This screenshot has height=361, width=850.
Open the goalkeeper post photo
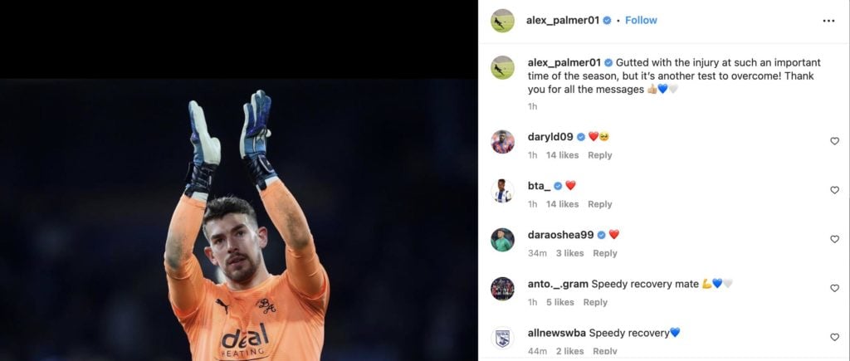(238, 220)
